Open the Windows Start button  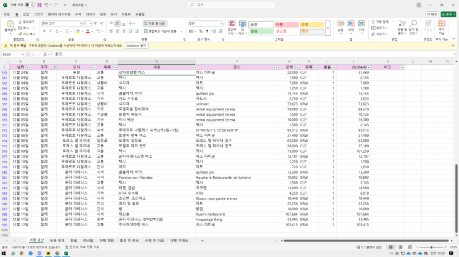tap(4, 253)
